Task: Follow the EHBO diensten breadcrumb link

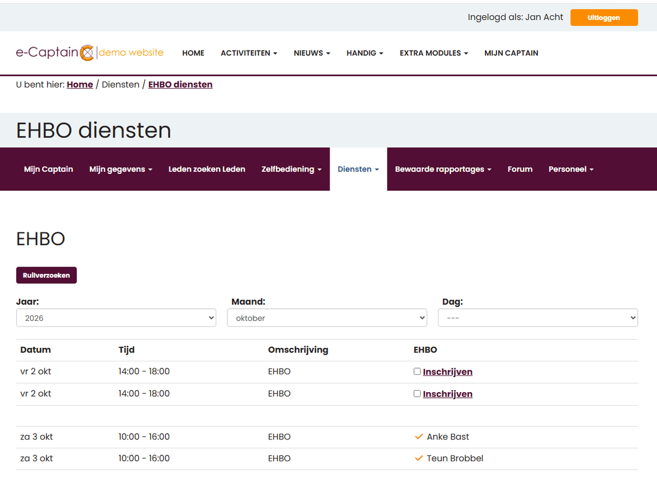Action: [180, 85]
